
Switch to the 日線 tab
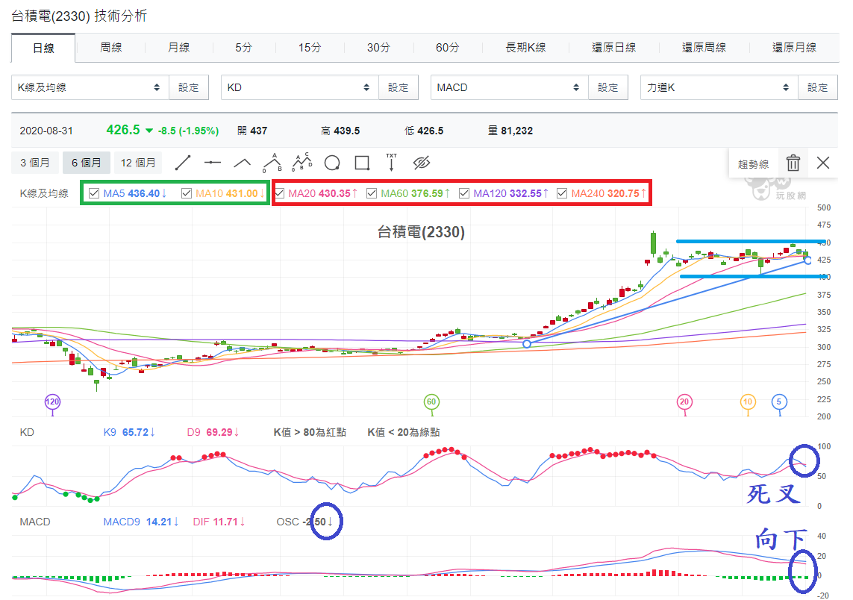[43, 48]
